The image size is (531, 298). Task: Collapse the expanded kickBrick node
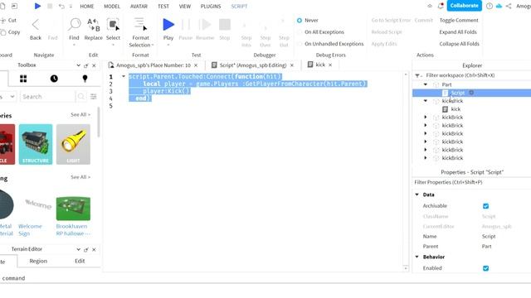[x=426, y=101]
